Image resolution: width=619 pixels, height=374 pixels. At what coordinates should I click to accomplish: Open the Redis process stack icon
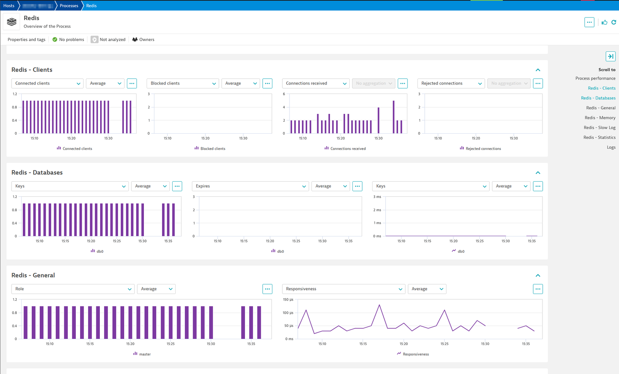(x=12, y=22)
